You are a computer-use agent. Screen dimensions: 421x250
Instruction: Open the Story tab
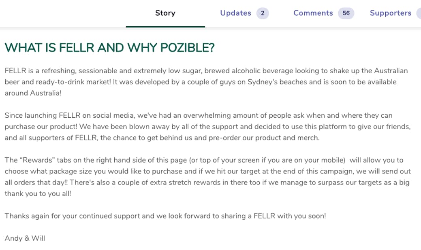click(x=165, y=13)
